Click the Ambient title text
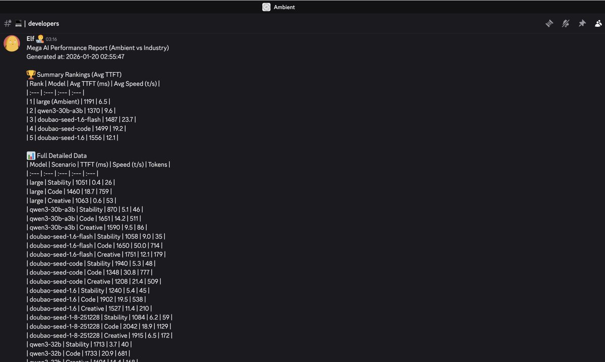Image resolution: width=605 pixels, height=362 pixels. pos(284,7)
